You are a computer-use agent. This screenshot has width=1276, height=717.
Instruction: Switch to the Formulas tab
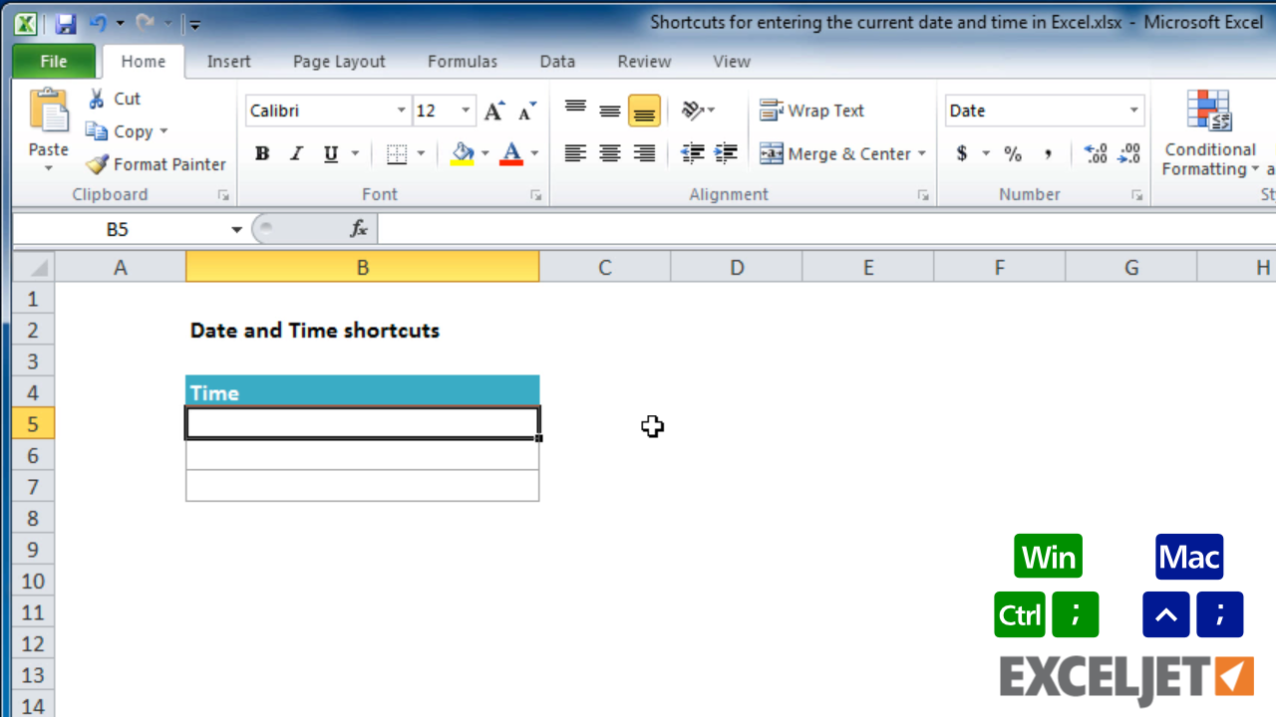click(463, 62)
